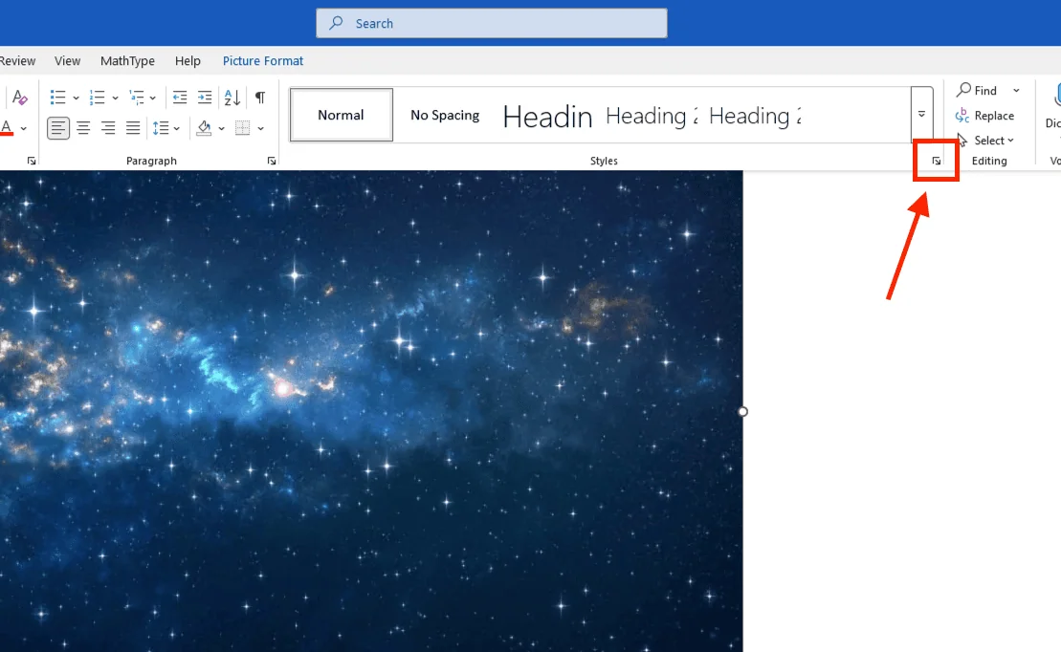Click the Find button

[x=977, y=91]
